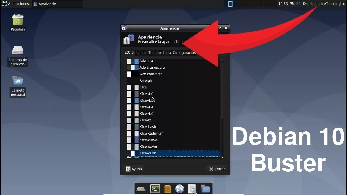
Task: Click the Cerrar button
Action: 217,169
